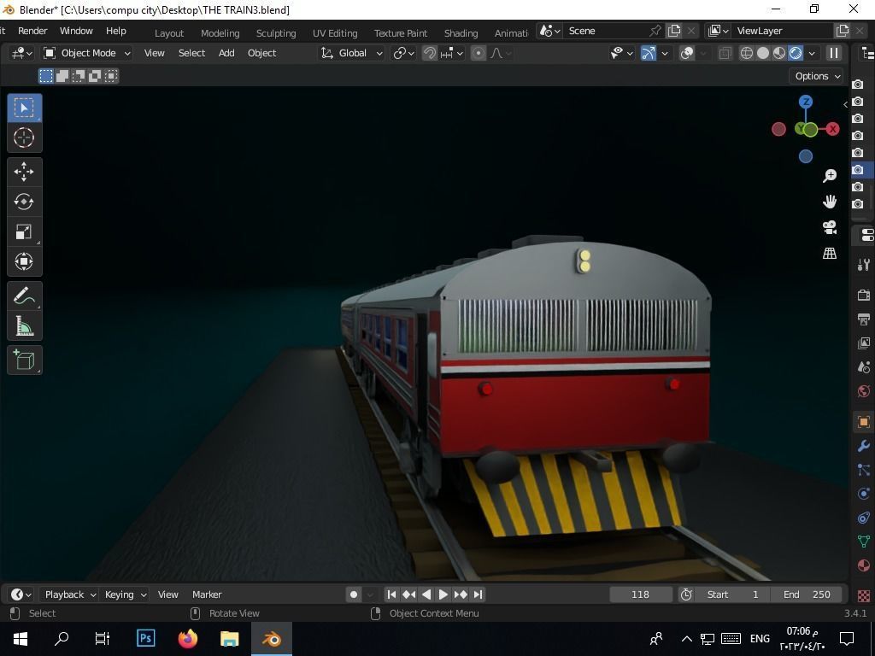
Task: Open the Global transform orientation dropdown
Action: pyautogui.click(x=351, y=53)
